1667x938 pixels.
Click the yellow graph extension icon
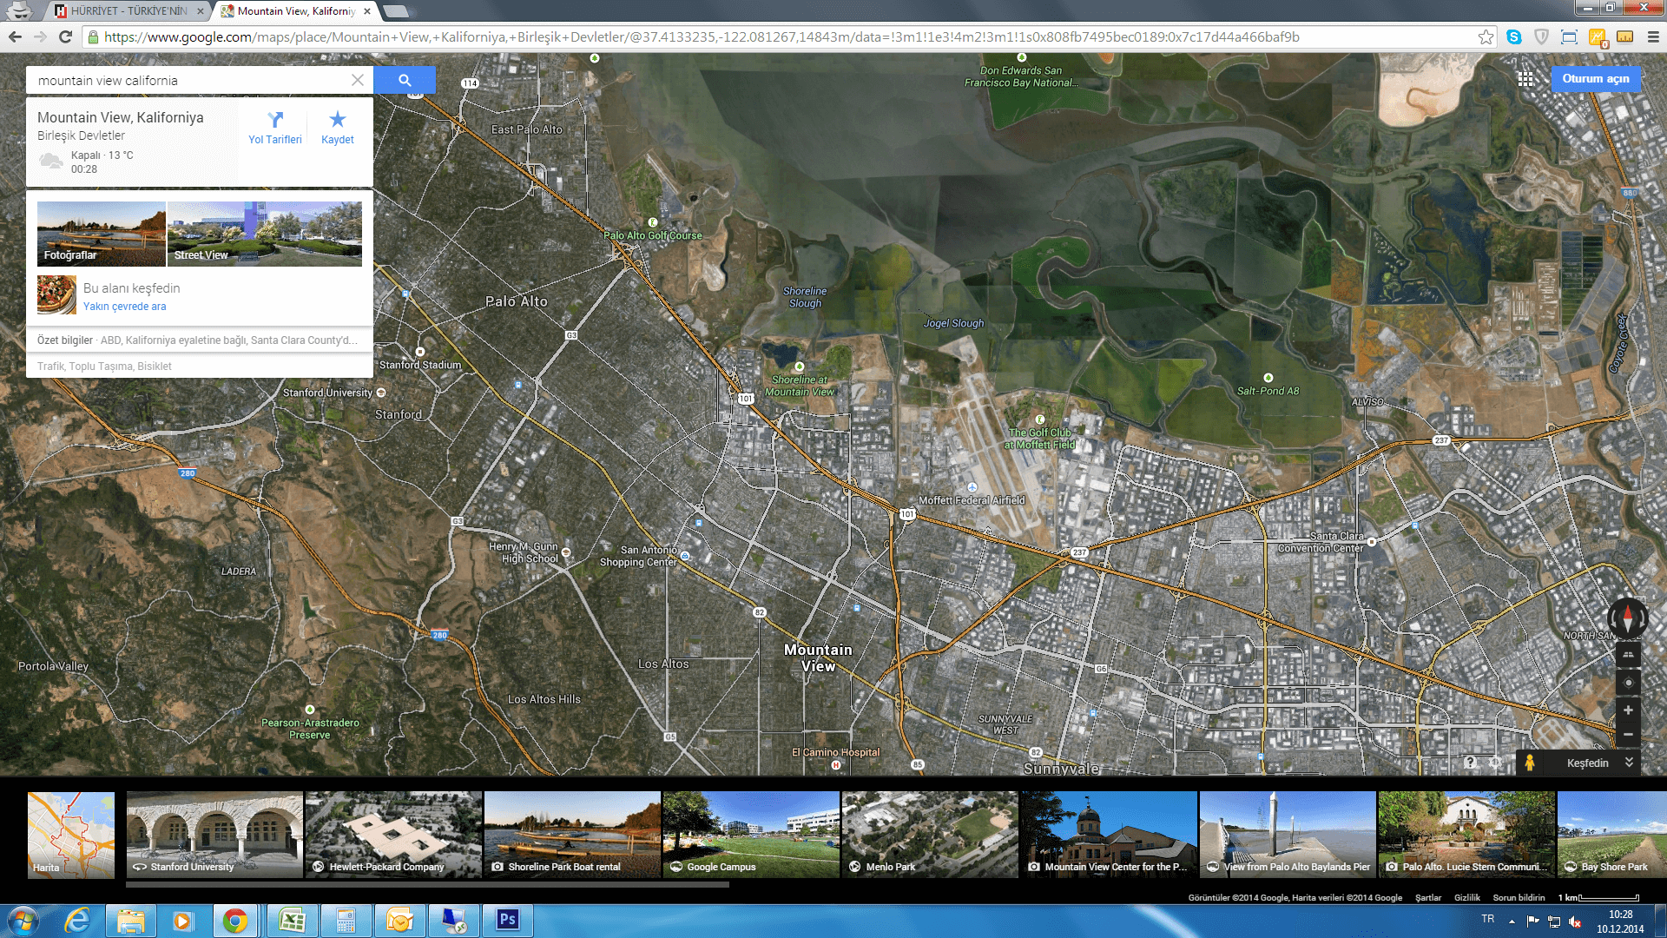click(1598, 36)
